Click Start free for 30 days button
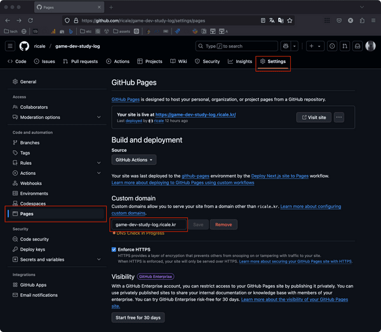 pos(138,317)
